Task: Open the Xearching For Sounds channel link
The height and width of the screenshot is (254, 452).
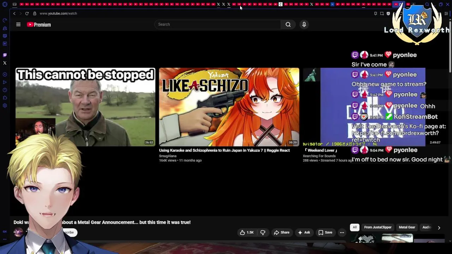Action: [319, 156]
